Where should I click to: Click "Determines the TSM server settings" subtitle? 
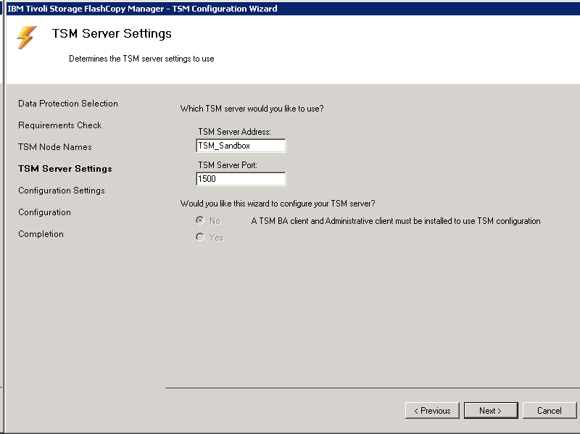coord(141,59)
